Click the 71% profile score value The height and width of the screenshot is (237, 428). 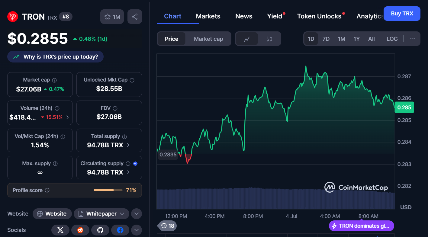131,190
